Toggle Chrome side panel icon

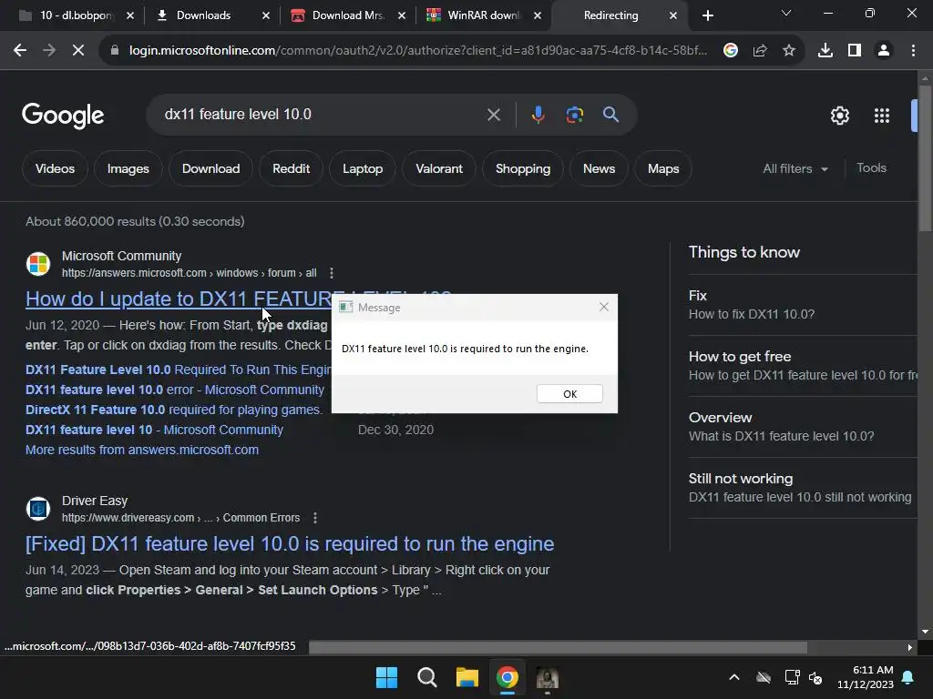[855, 51]
